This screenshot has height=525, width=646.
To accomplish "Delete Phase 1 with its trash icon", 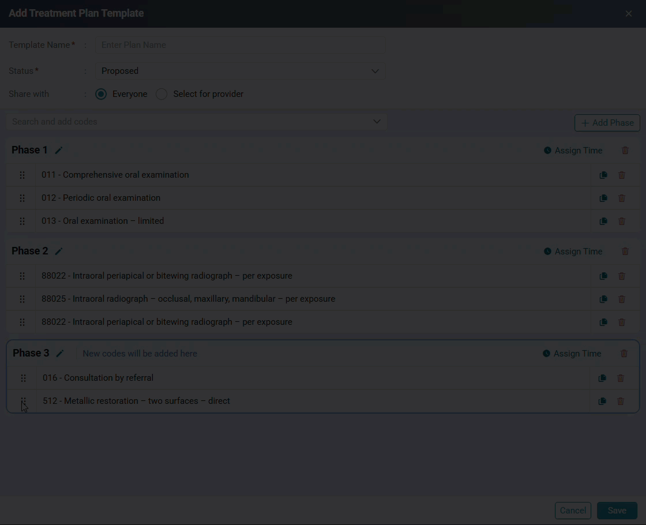I will pyautogui.click(x=625, y=151).
